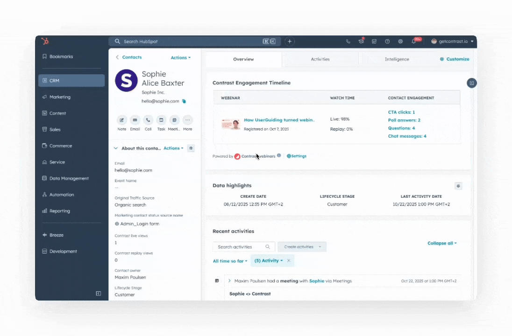
Task: Expand the About this contact section
Action: tap(115, 148)
